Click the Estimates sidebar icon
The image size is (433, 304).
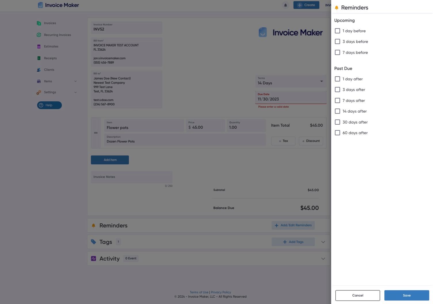click(x=39, y=47)
